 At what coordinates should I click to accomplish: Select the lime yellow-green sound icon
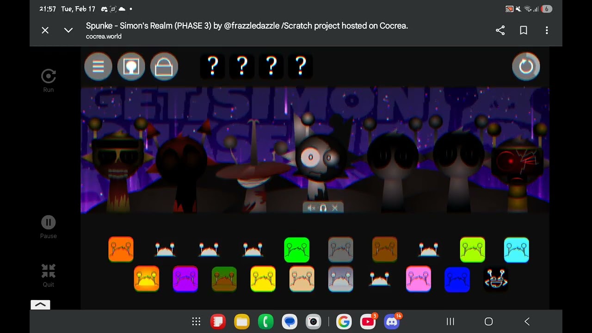click(x=473, y=250)
